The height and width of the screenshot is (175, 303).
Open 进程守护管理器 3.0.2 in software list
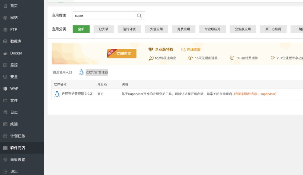click(77, 94)
